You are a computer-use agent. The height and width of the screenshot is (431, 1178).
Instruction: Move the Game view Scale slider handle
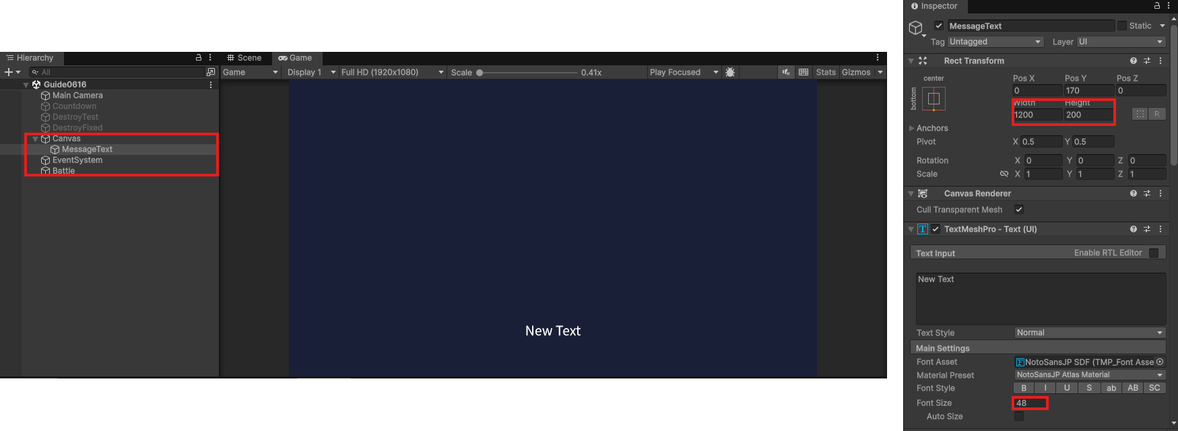pos(480,72)
